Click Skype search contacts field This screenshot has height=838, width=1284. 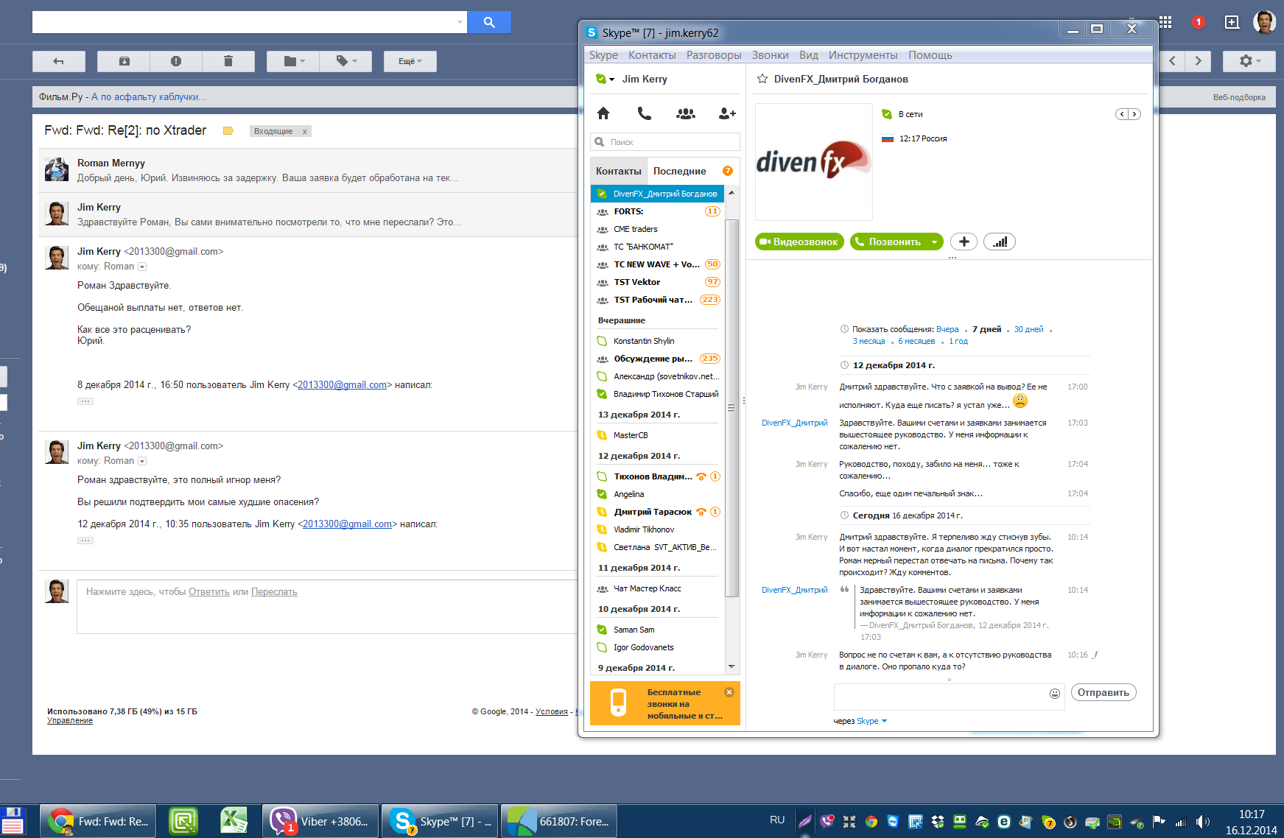(x=665, y=142)
